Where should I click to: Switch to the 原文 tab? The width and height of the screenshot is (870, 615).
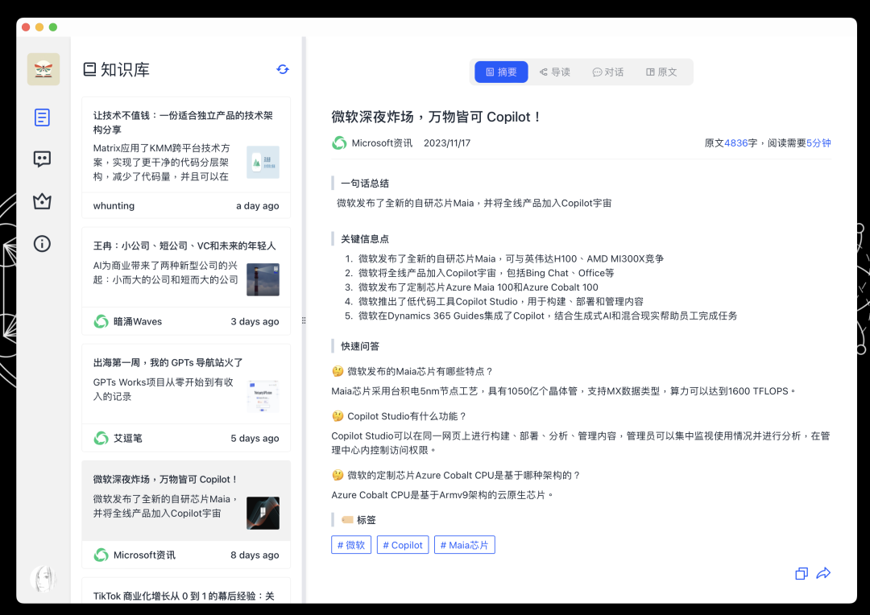pos(661,72)
